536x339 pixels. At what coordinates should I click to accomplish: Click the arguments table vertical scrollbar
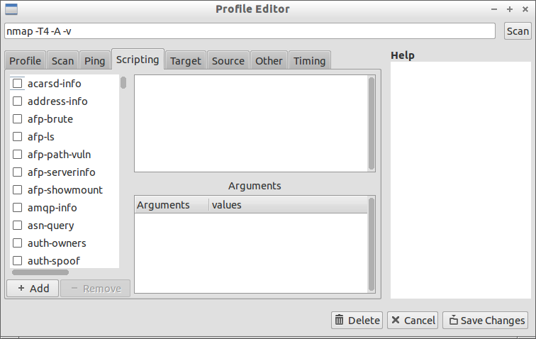372,244
